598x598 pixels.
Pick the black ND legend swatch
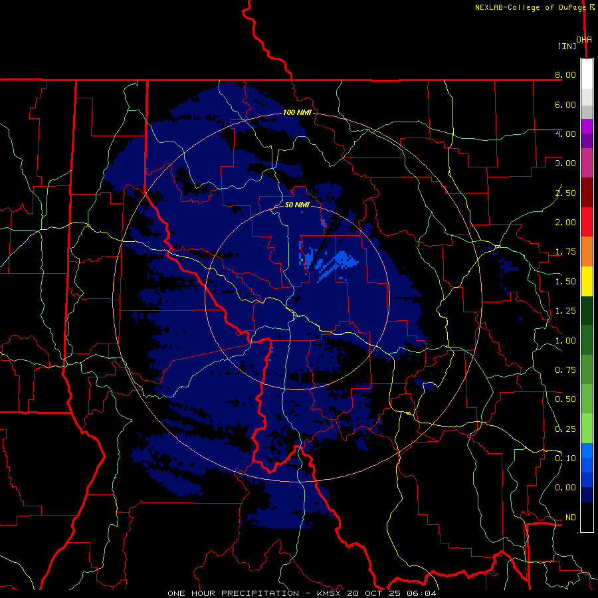tap(587, 517)
